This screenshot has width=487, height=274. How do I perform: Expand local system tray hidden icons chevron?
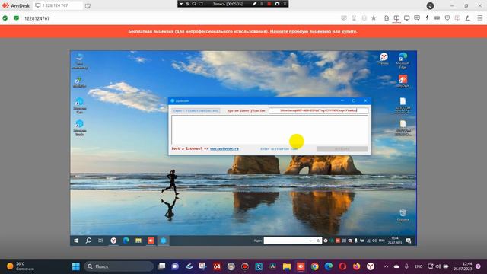(386, 266)
